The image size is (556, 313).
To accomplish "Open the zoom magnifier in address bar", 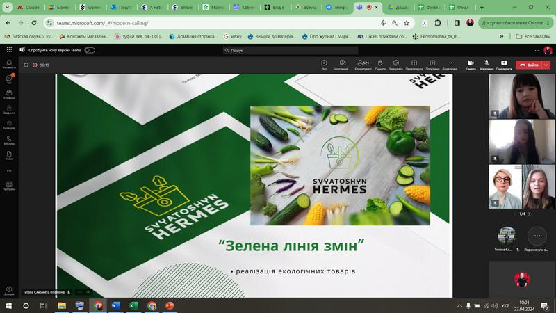I will coord(395,23).
